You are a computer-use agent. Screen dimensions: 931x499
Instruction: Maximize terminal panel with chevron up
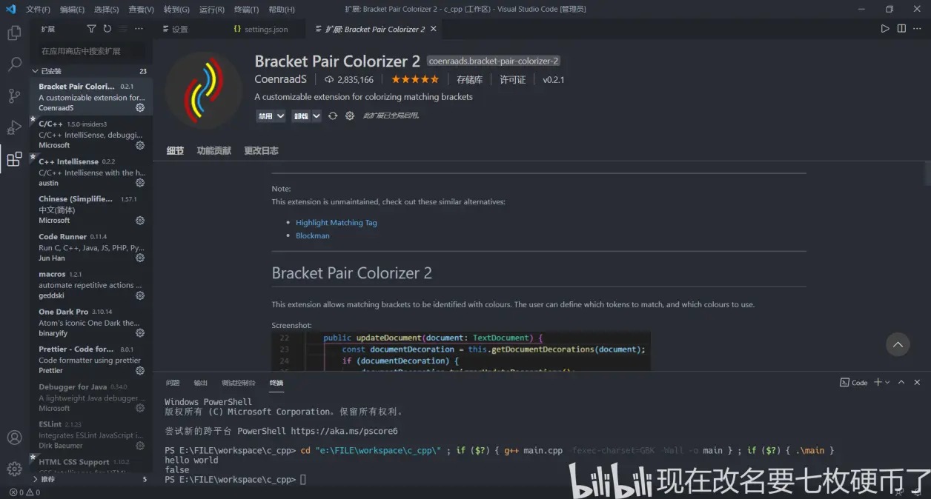coord(901,383)
